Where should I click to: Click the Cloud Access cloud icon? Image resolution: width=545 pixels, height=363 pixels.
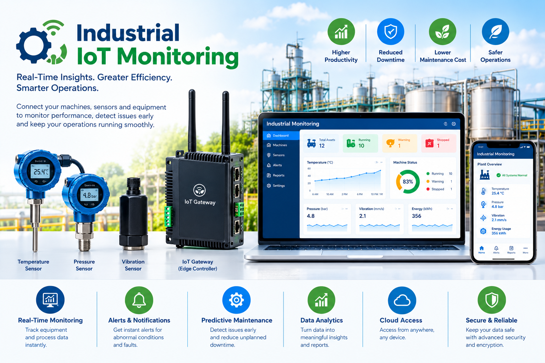(x=402, y=300)
